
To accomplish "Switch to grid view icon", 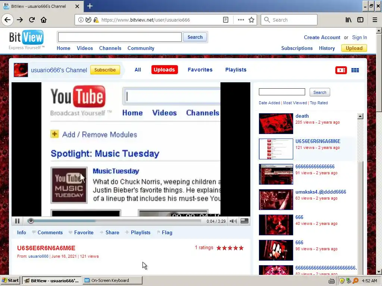I will point(355,70).
